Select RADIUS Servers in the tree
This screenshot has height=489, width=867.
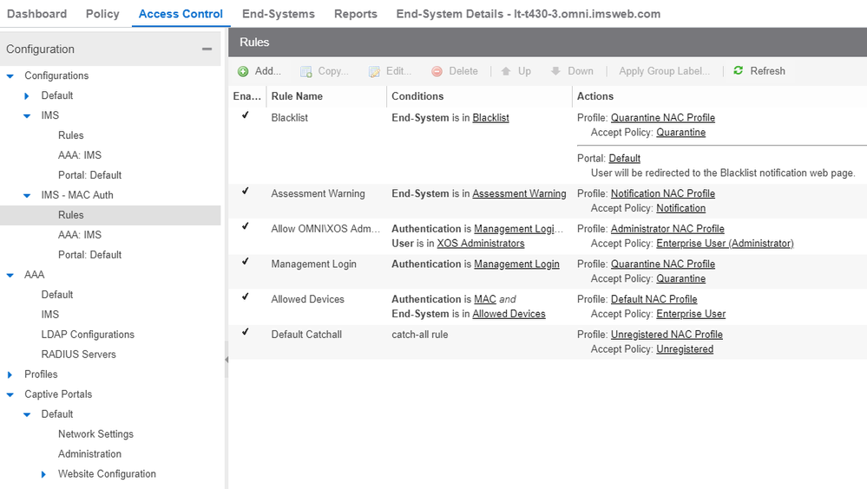point(78,355)
